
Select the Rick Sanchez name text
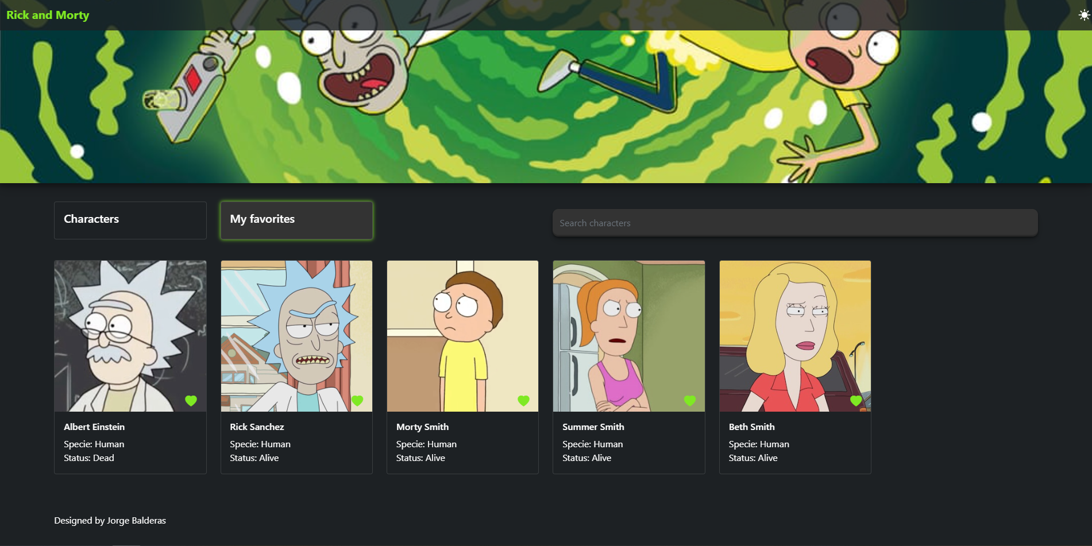257,427
